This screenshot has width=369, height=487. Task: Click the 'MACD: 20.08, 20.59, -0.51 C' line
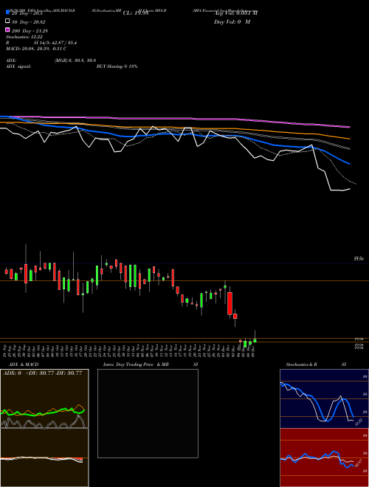(x=36, y=49)
